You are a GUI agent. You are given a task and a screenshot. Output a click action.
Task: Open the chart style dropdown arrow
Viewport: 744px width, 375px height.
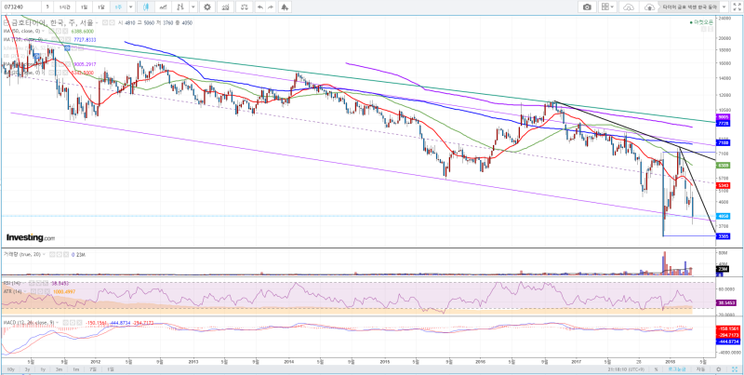(x=193, y=7)
